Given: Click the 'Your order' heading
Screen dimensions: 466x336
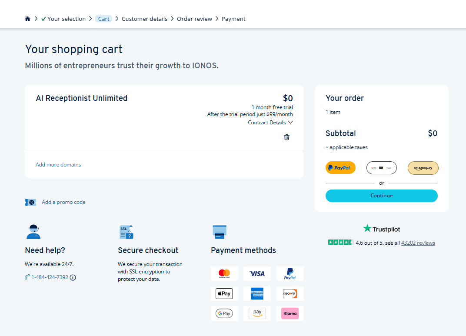Looking at the screenshot, I should [345, 98].
